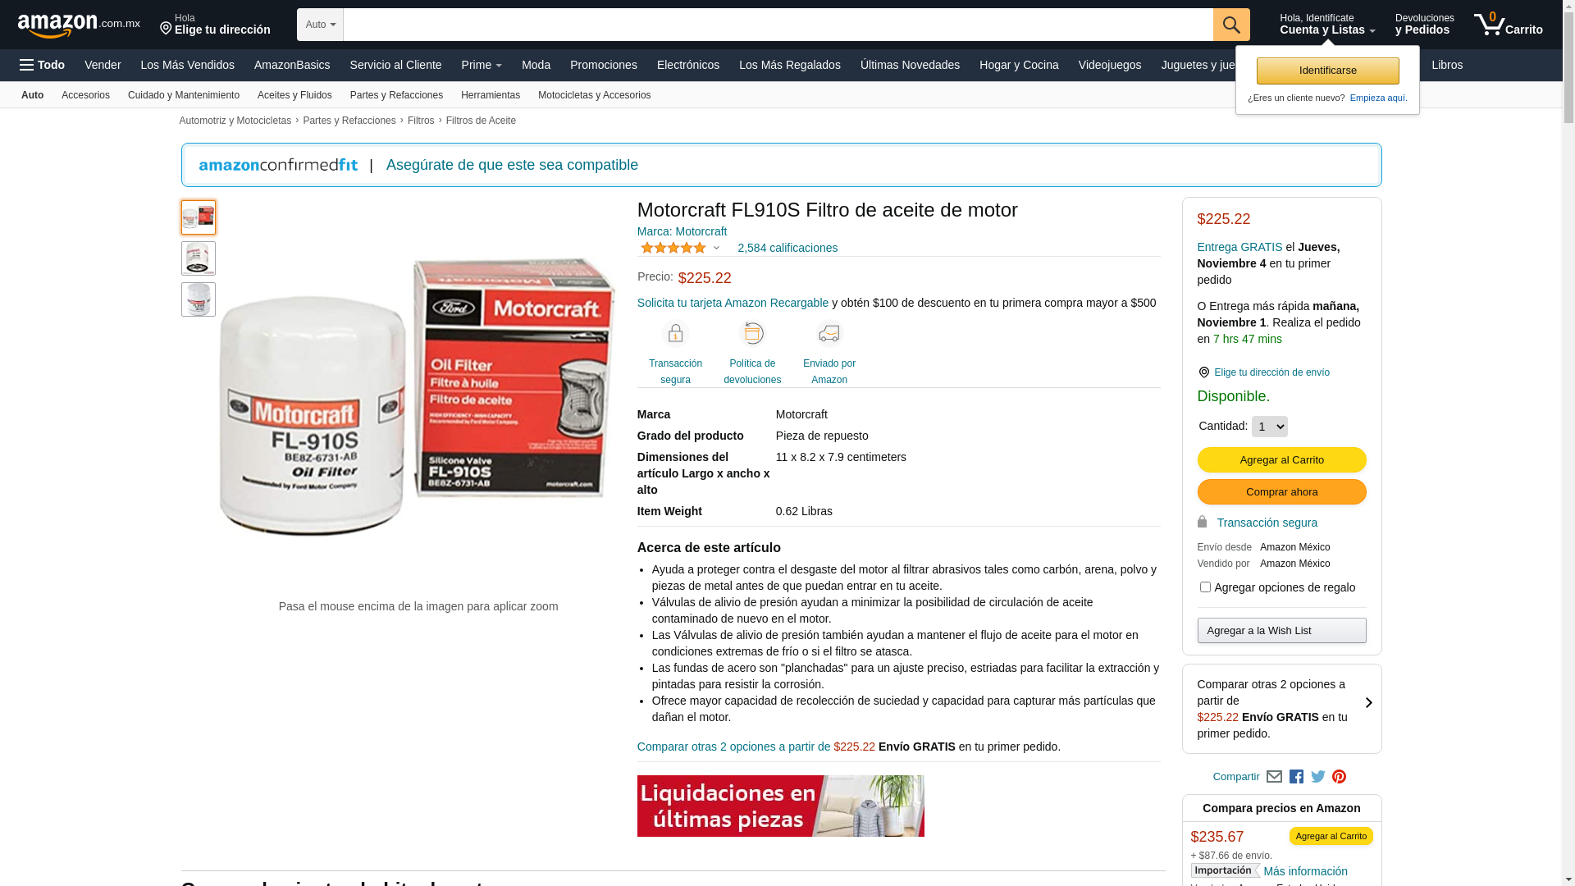Click the search magnifier button
The image size is (1575, 886).
(1231, 25)
